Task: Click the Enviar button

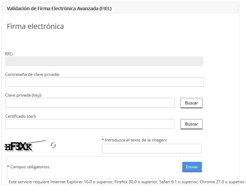Action: point(192,167)
